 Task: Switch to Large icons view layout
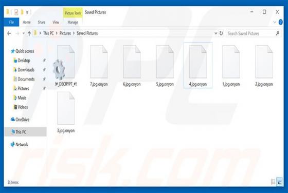click(x=279, y=182)
